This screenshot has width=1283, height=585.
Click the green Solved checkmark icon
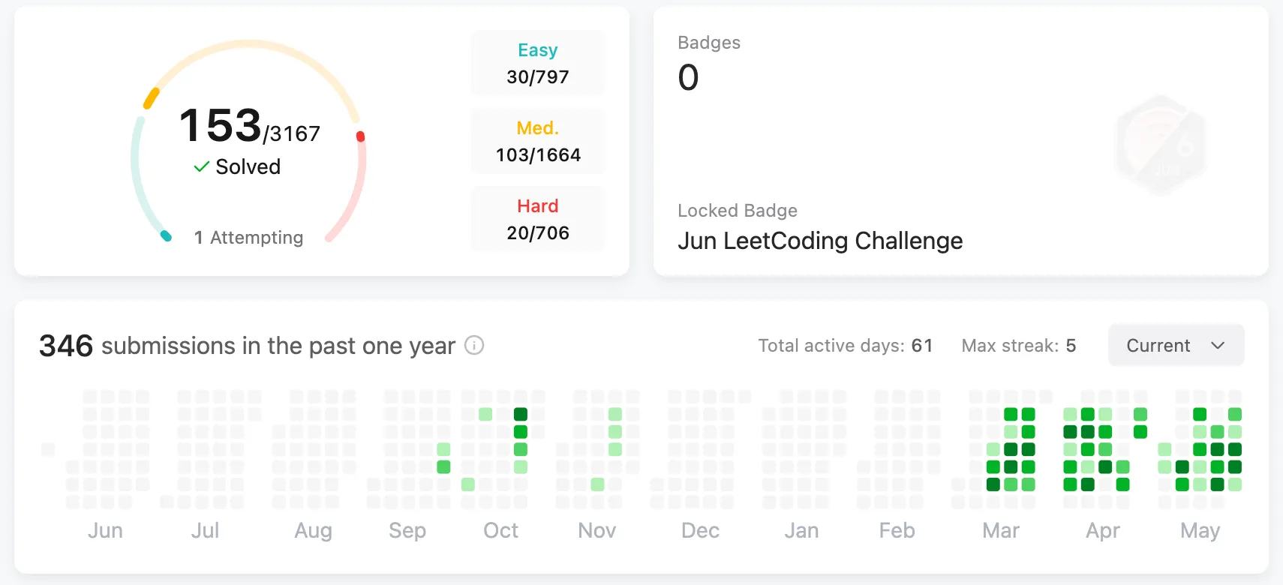click(201, 166)
